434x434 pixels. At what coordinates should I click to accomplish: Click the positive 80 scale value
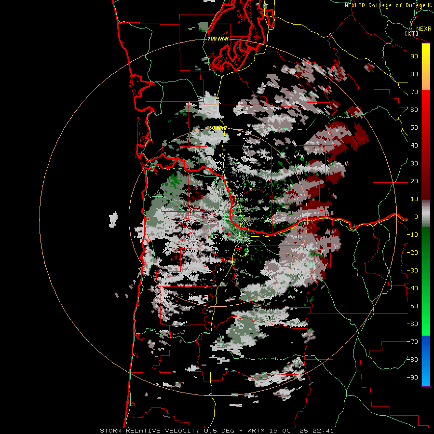pyautogui.click(x=414, y=74)
